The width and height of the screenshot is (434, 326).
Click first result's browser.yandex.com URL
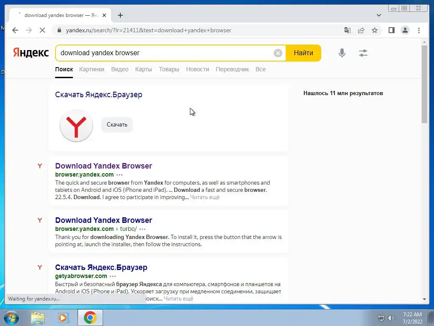point(84,174)
